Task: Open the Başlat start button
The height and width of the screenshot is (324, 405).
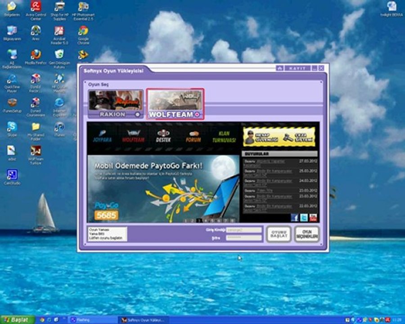Action: [x=18, y=320]
